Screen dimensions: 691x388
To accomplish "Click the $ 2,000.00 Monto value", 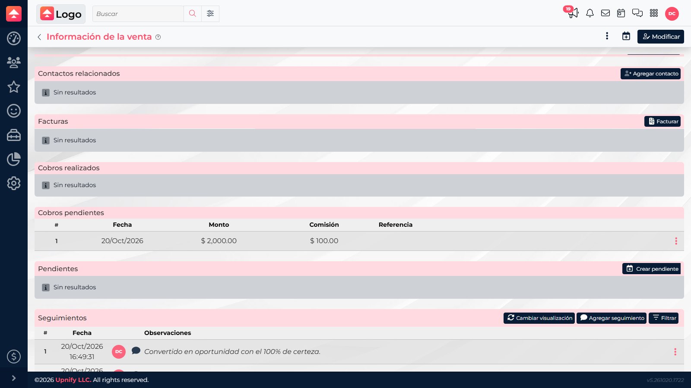I will (x=219, y=241).
